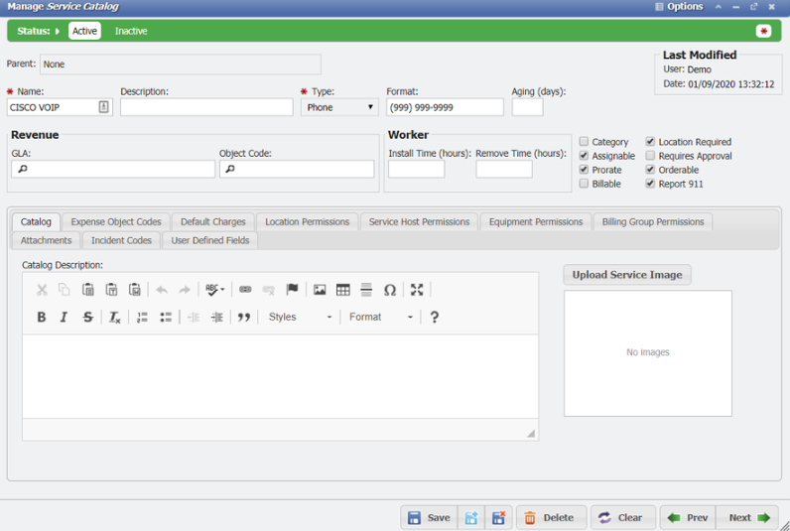Click the insert image icon
The image size is (790, 531).
[x=320, y=290]
